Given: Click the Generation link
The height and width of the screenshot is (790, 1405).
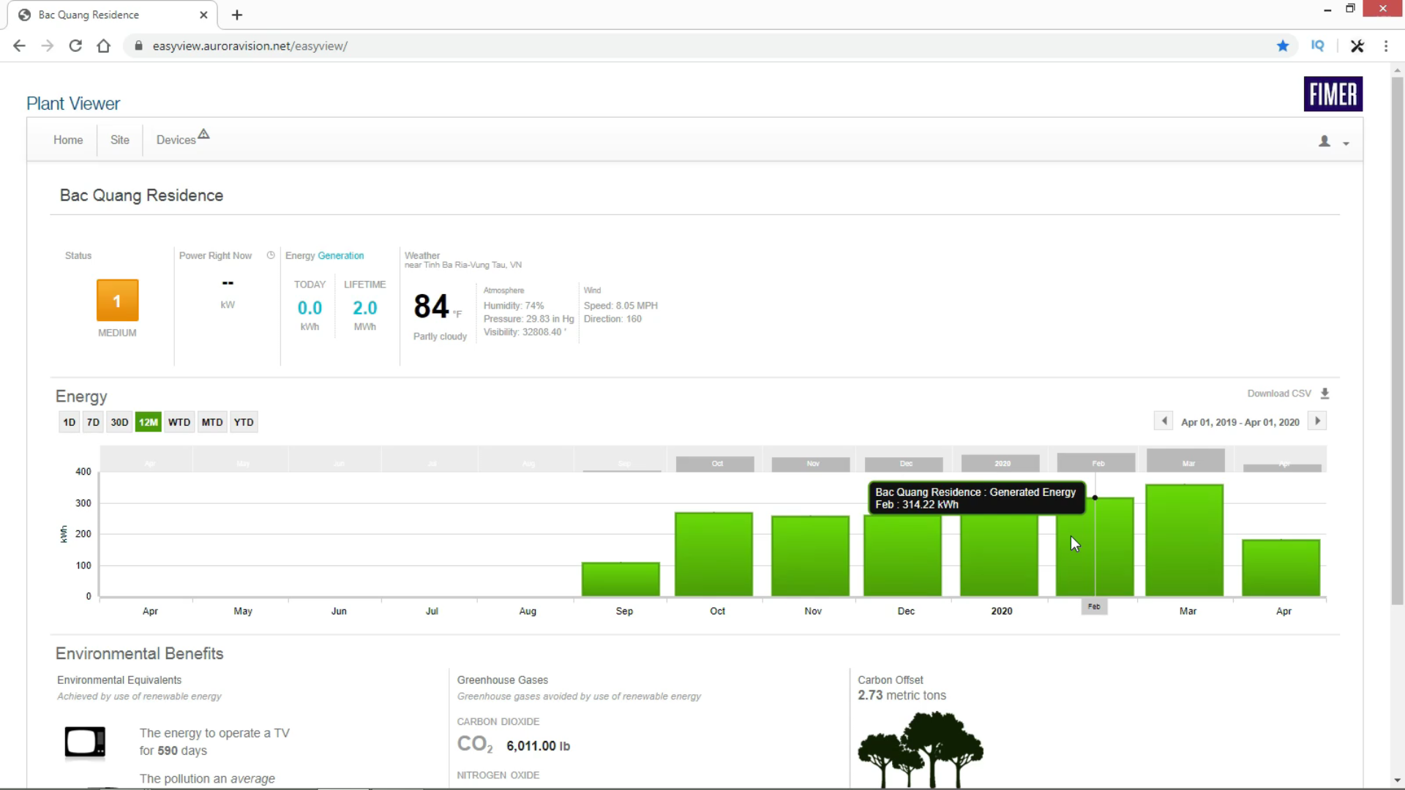Looking at the screenshot, I should click(x=340, y=255).
